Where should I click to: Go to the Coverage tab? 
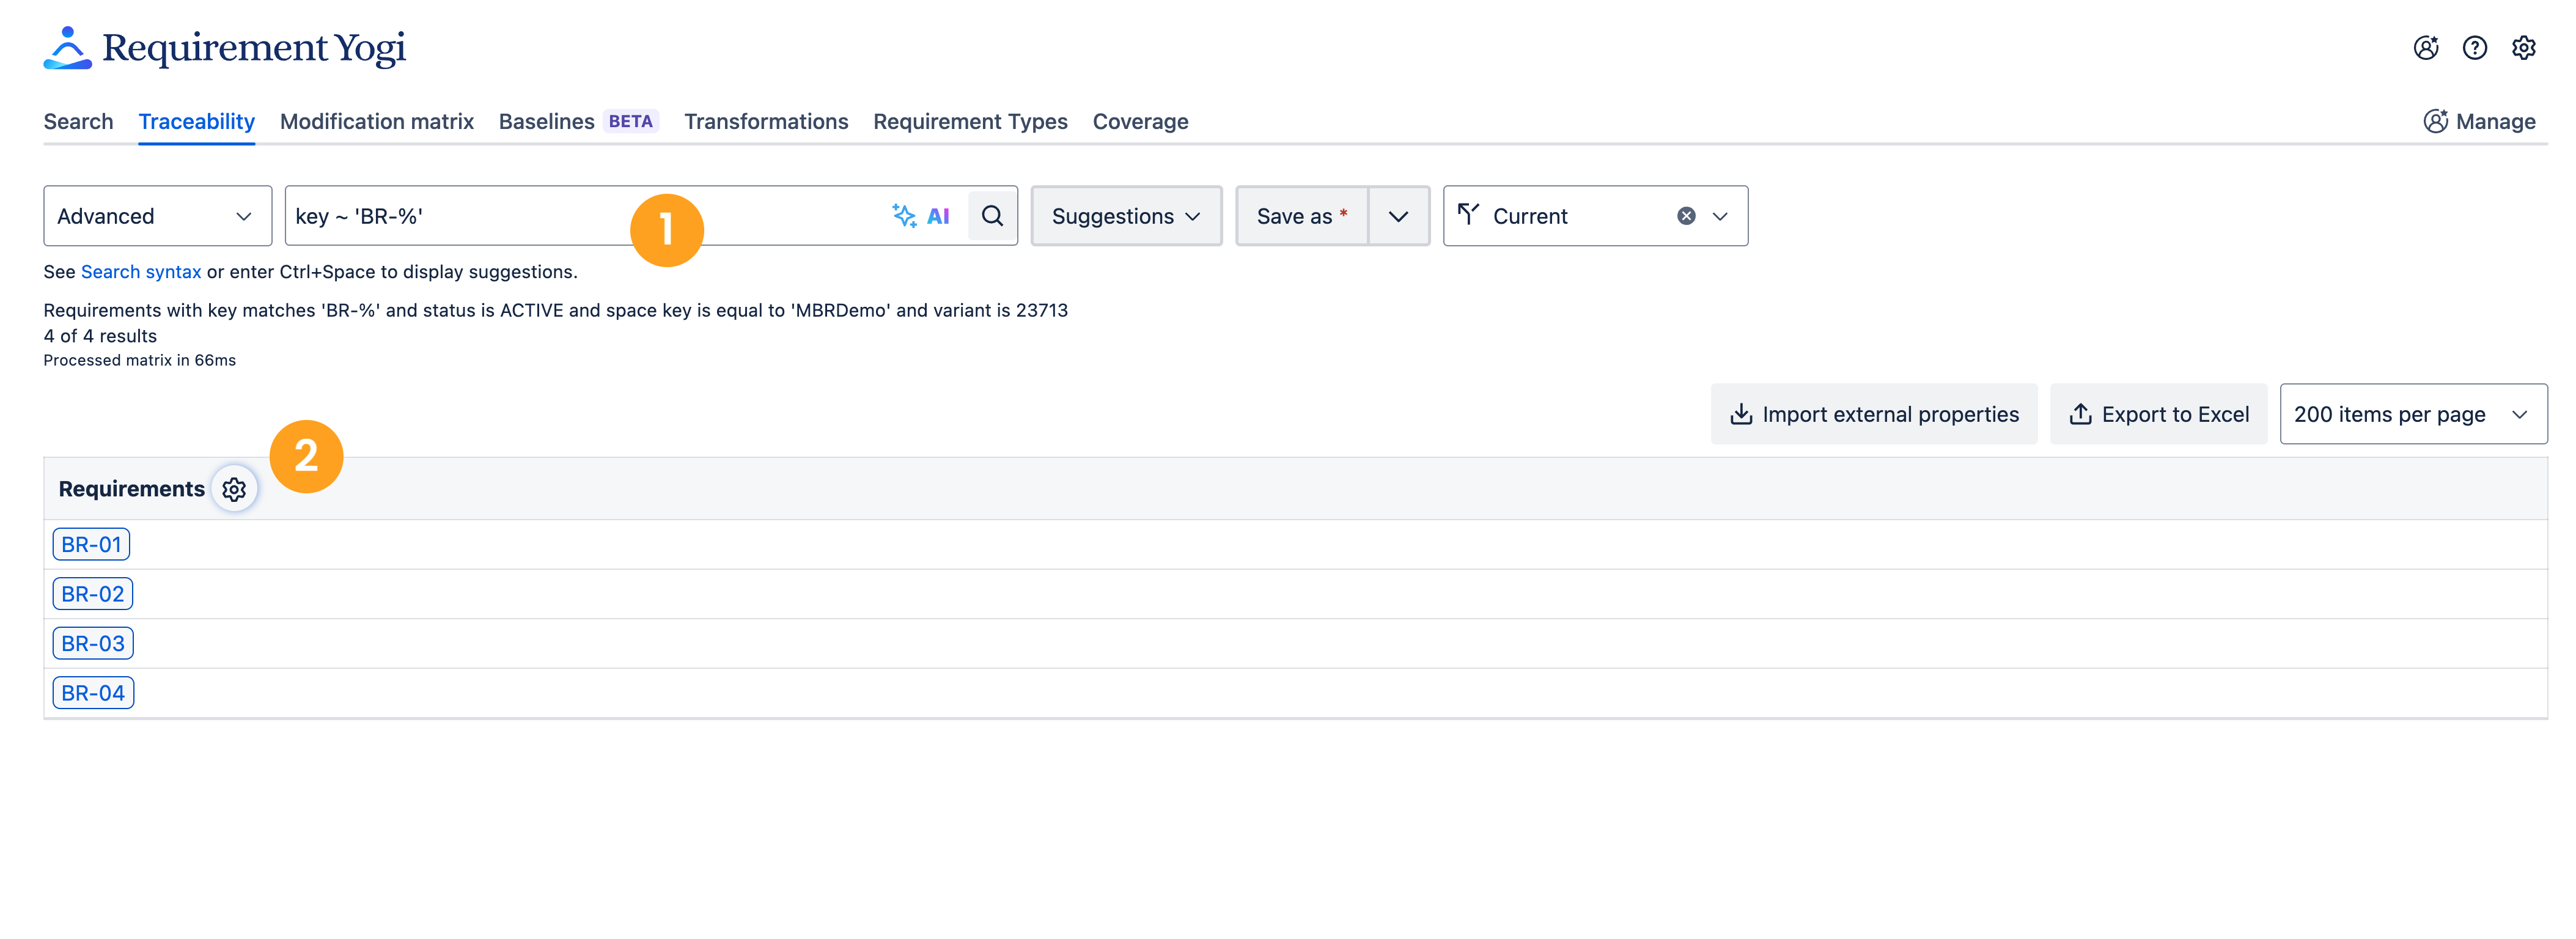(1140, 122)
